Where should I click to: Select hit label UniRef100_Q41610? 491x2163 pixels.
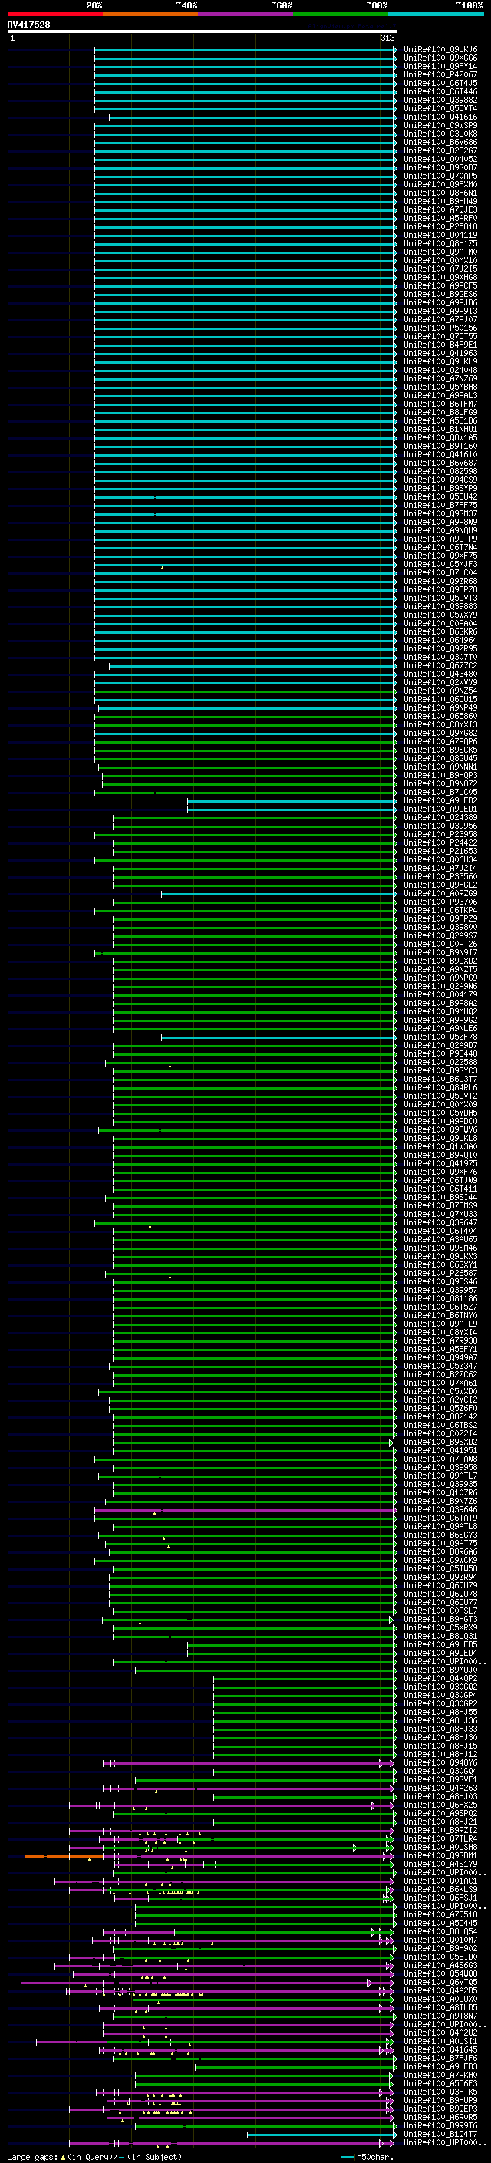pyautogui.click(x=440, y=454)
